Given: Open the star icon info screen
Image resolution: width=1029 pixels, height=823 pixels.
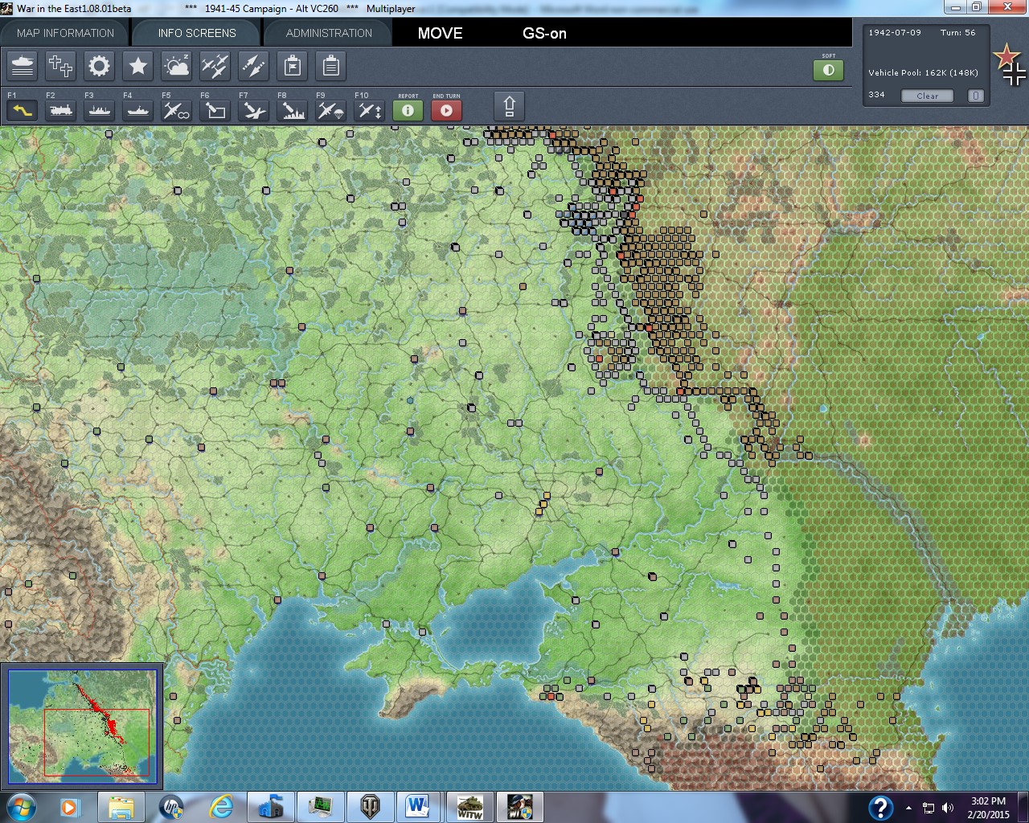Looking at the screenshot, I should (138, 66).
